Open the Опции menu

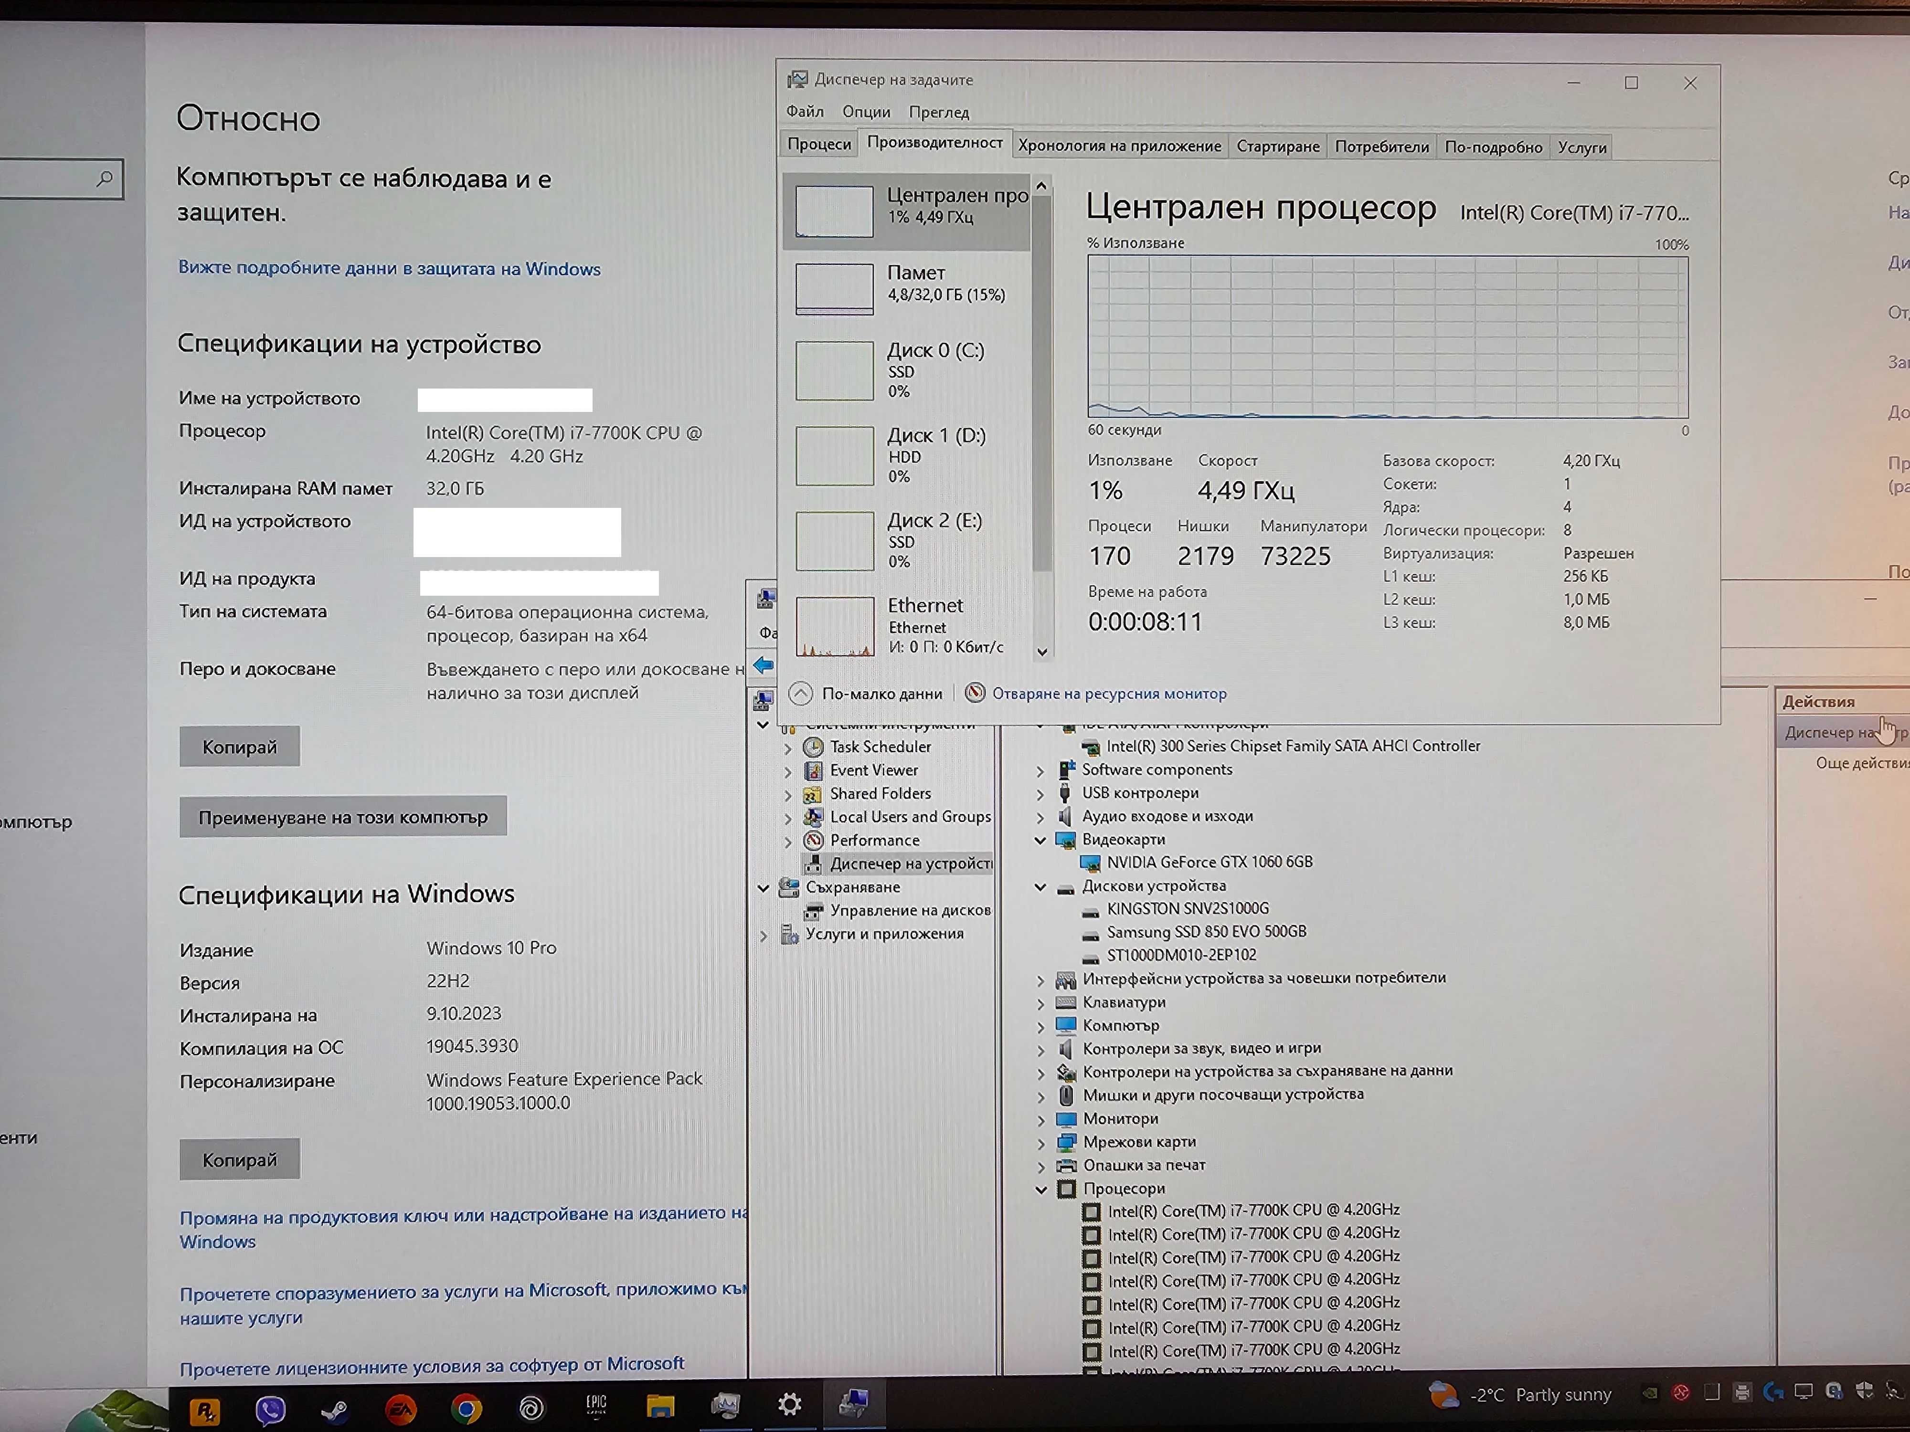pos(866,112)
